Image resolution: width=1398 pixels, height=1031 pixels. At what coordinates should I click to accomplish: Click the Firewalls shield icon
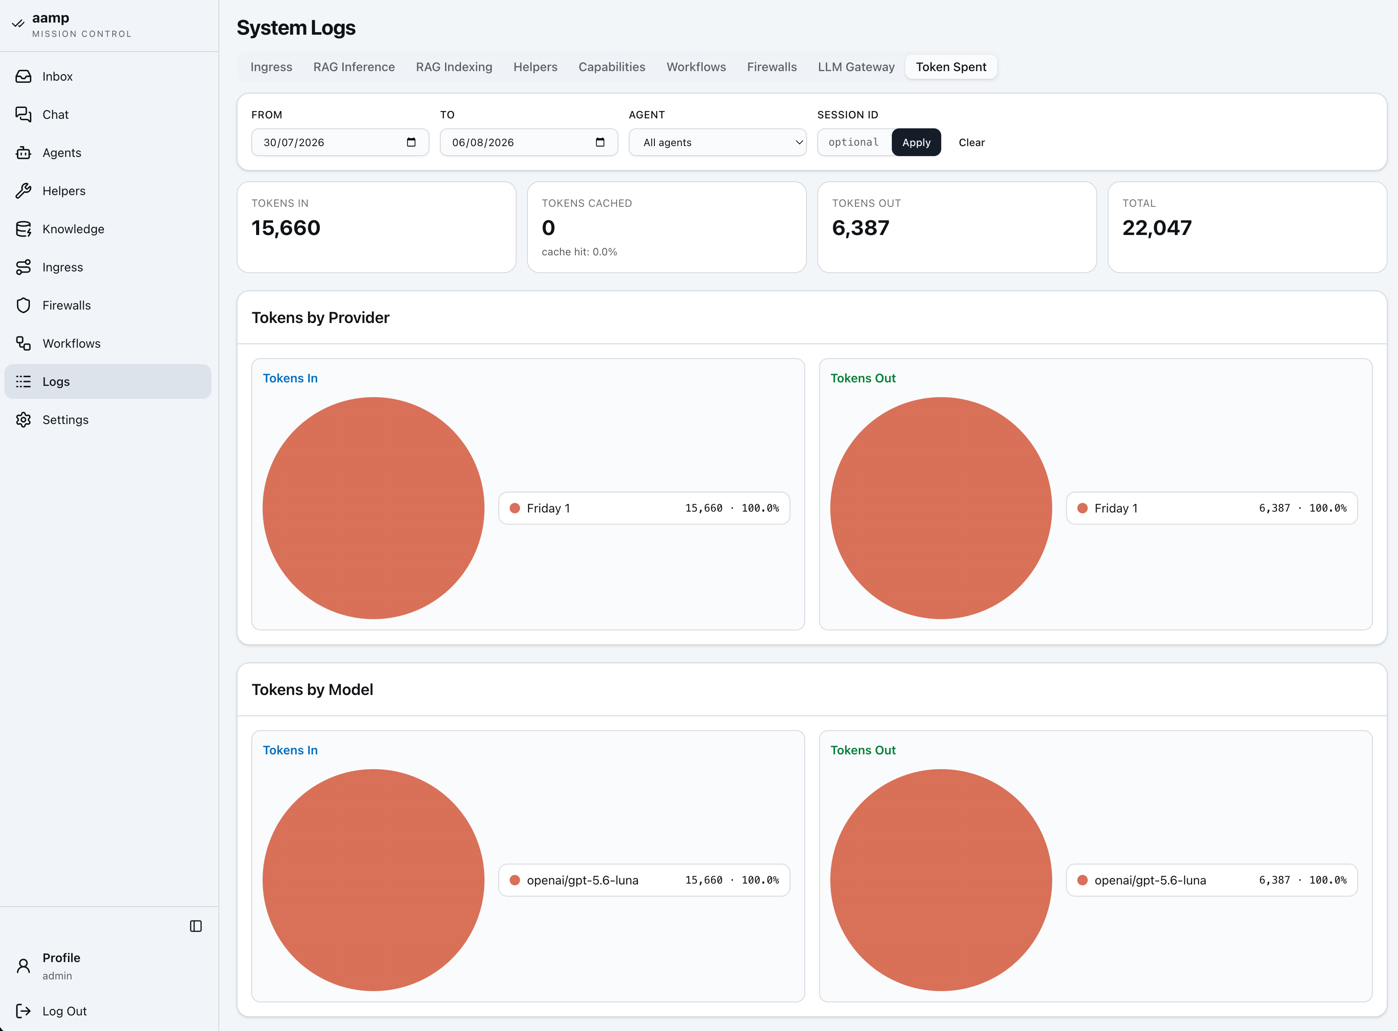point(23,305)
